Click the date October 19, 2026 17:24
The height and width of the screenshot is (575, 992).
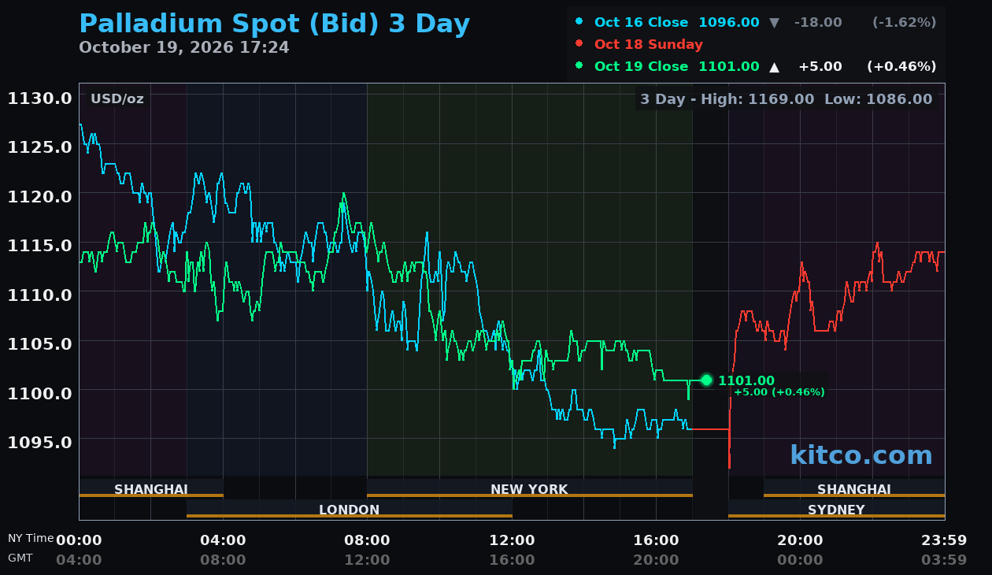[x=184, y=47]
